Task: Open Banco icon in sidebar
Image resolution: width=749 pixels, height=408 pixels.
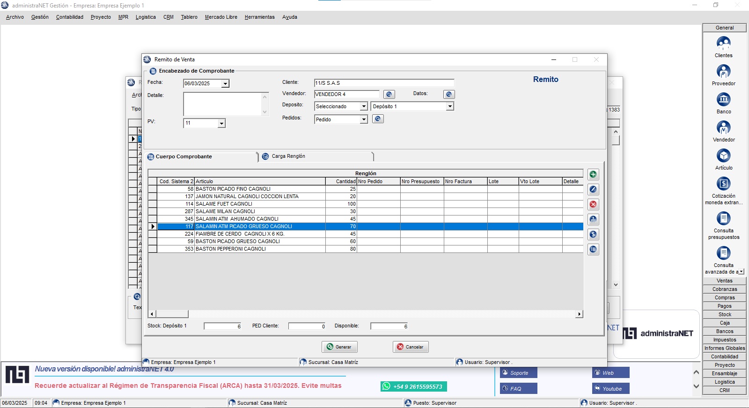Action: 724,103
